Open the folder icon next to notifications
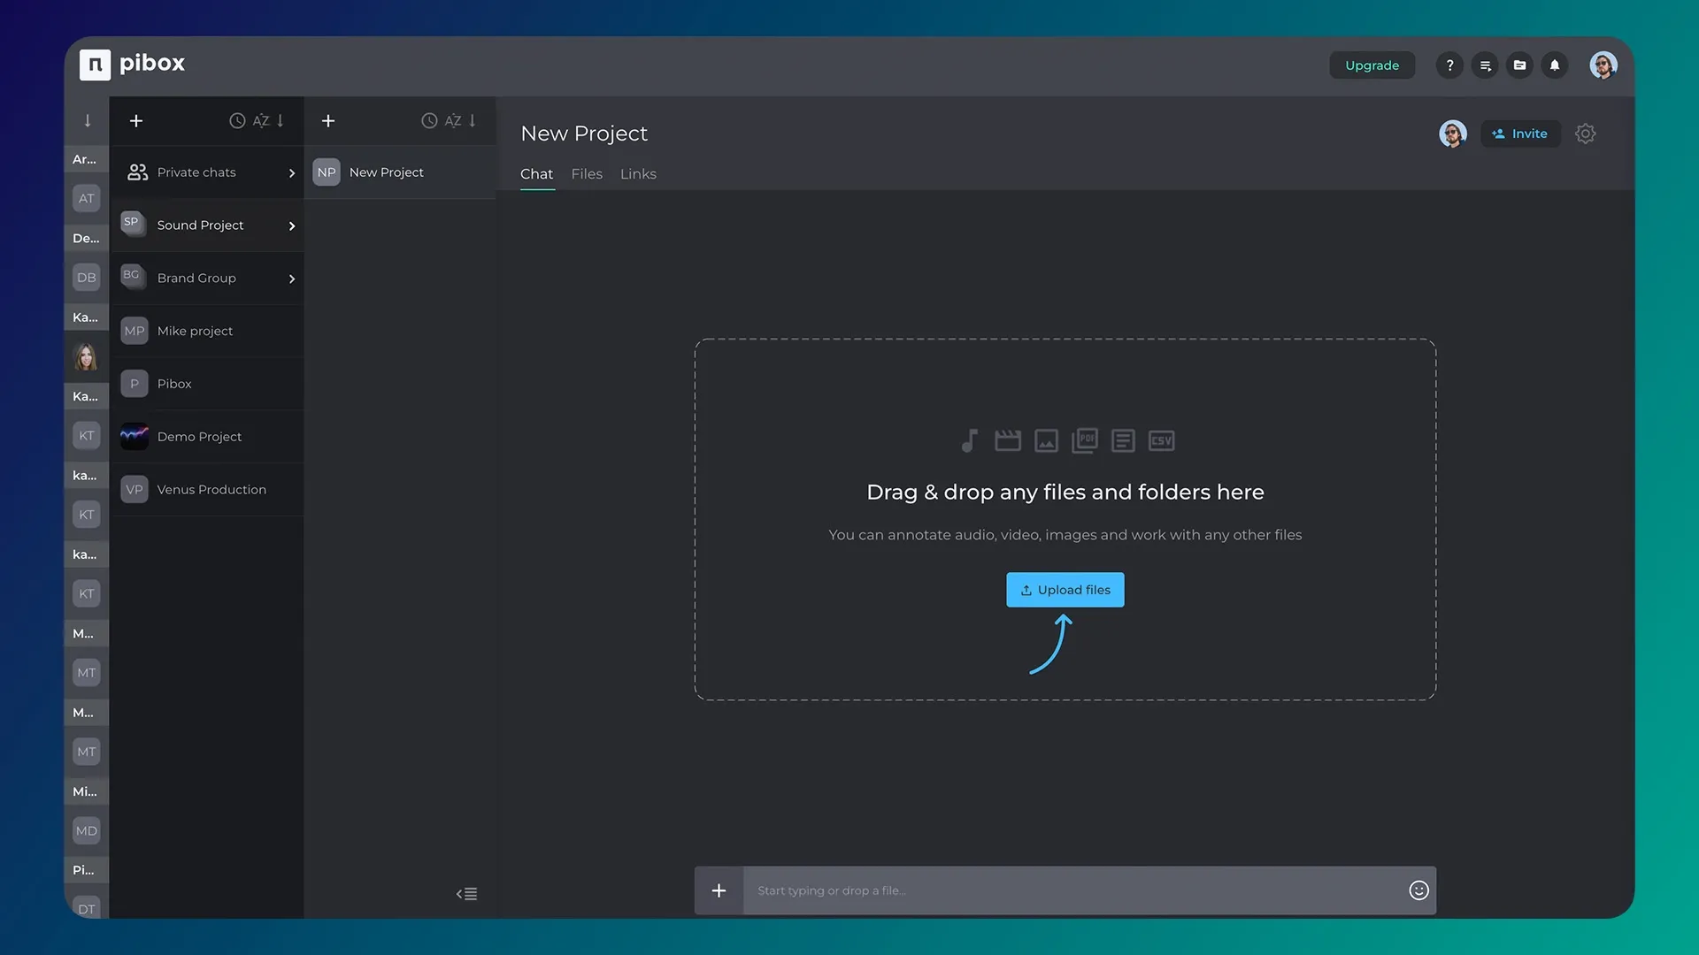Viewport: 1699px width, 955px height. pos(1519,65)
